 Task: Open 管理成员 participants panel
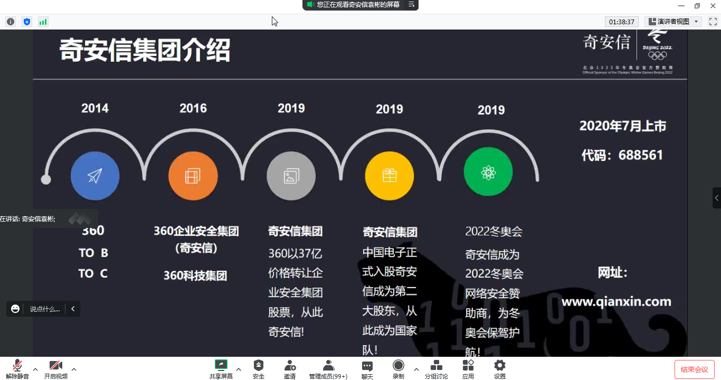click(x=328, y=368)
